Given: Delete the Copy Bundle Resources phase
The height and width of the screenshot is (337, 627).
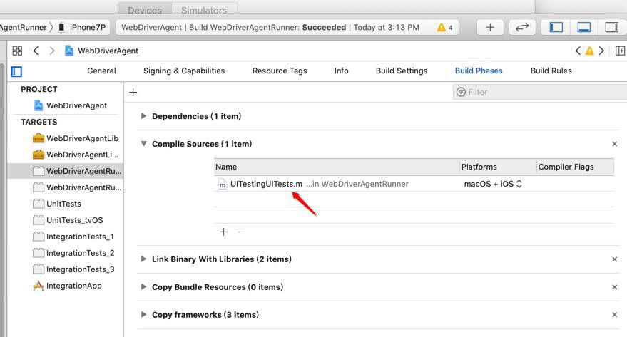Looking at the screenshot, I should tap(615, 287).
